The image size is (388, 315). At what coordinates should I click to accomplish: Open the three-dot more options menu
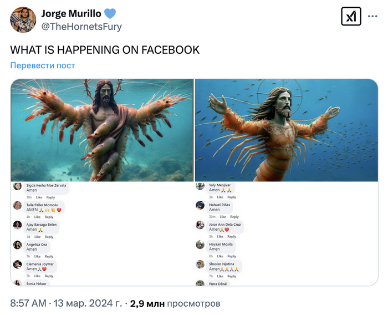(x=372, y=17)
